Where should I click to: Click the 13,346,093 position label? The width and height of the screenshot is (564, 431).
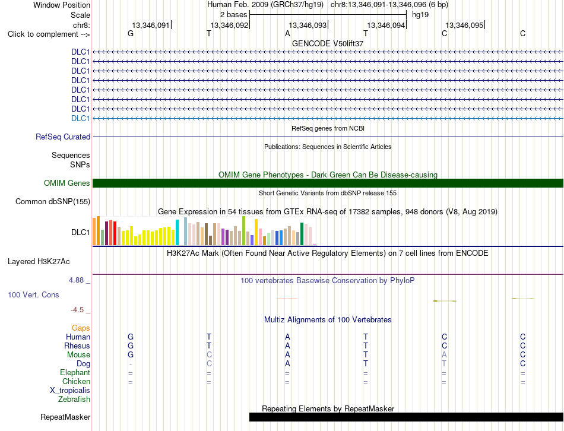point(308,25)
